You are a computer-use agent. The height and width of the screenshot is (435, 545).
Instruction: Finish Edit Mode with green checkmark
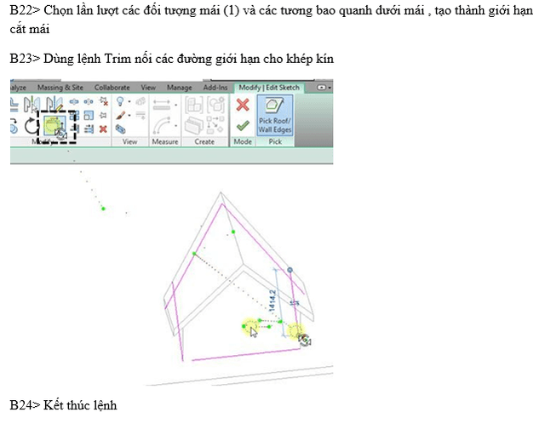pos(243,125)
